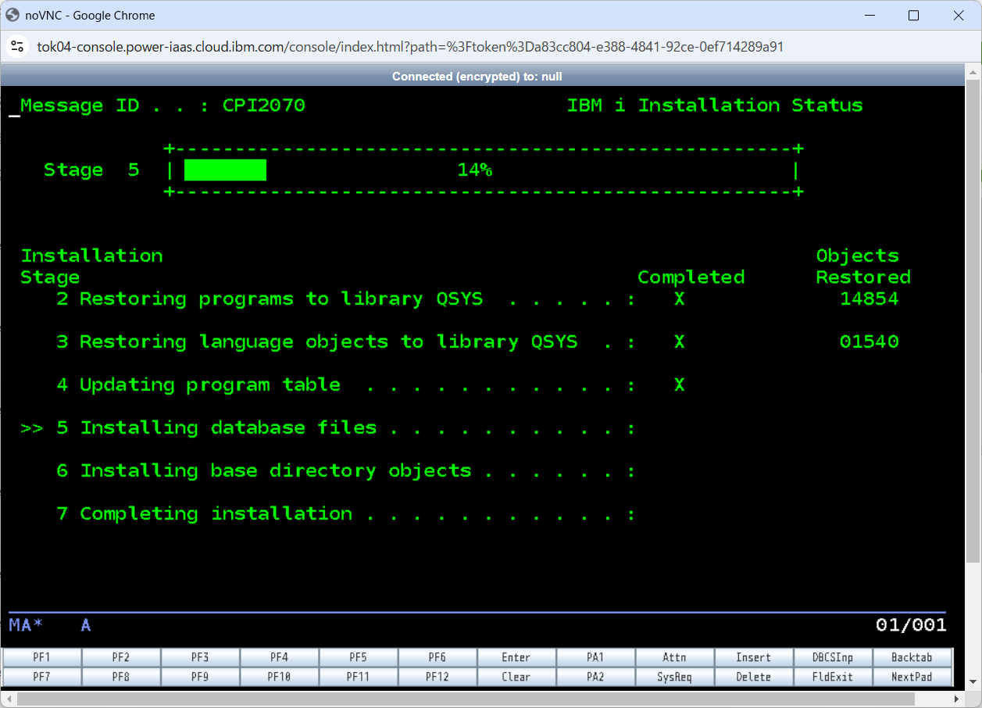Screen dimensions: 982x708
Task: Close the noVNC Chrome window
Action: click(959, 15)
